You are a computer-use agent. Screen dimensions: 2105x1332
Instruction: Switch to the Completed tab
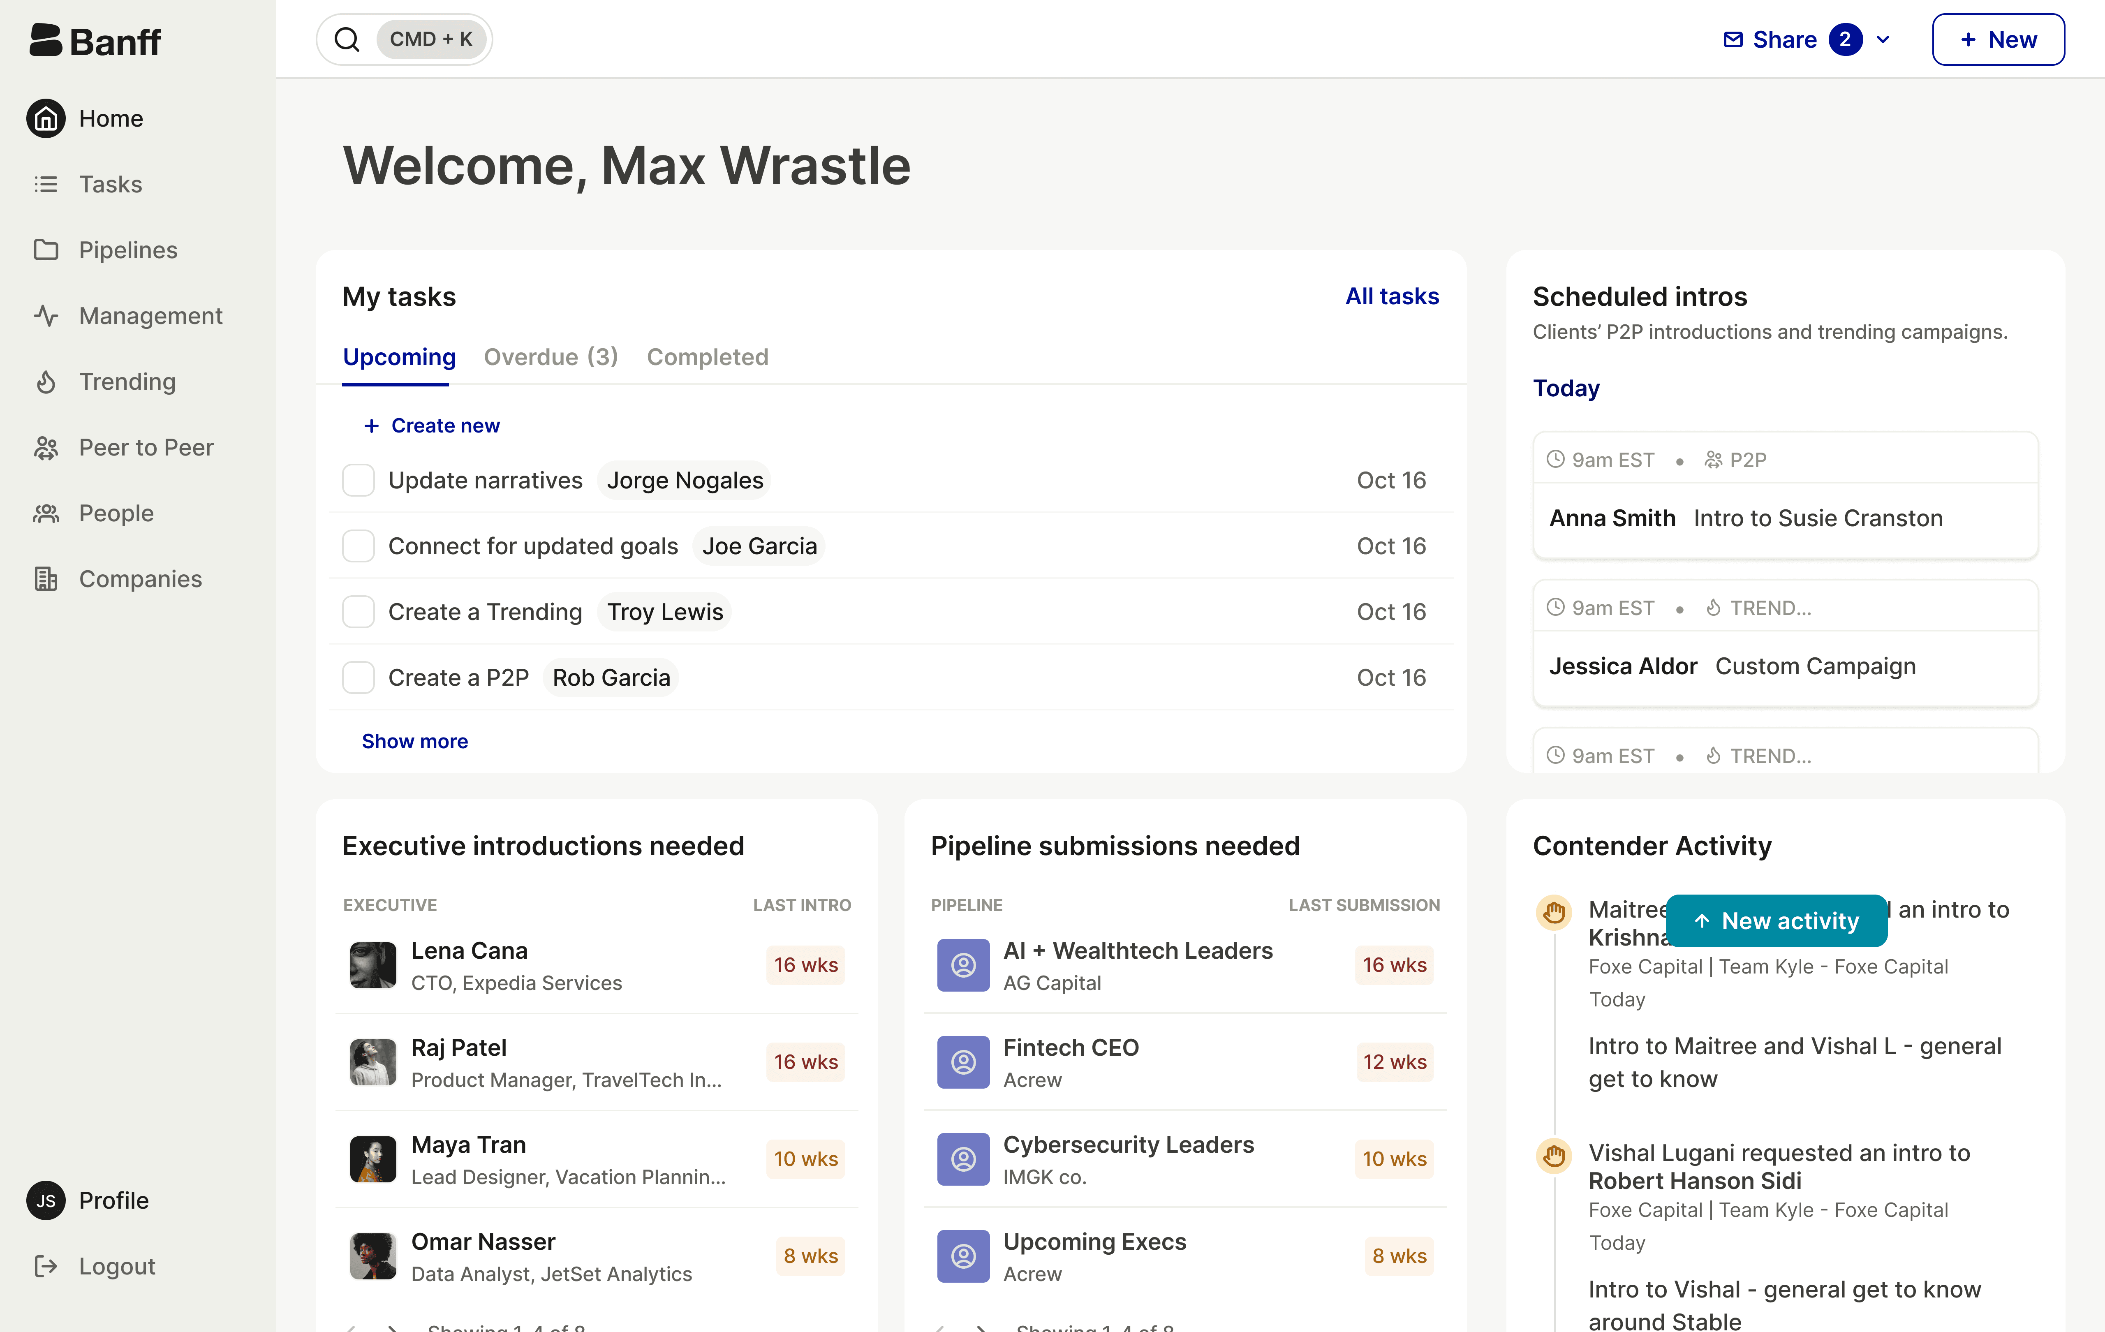[707, 356]
